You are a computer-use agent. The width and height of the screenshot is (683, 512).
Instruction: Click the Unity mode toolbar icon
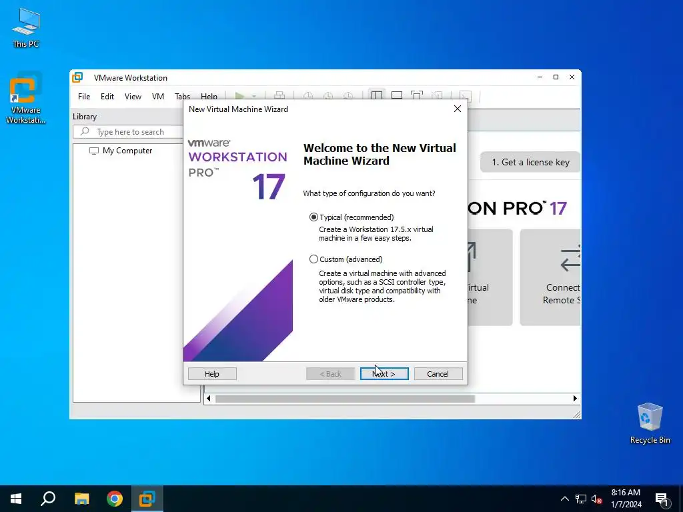[x=437, y=96]
